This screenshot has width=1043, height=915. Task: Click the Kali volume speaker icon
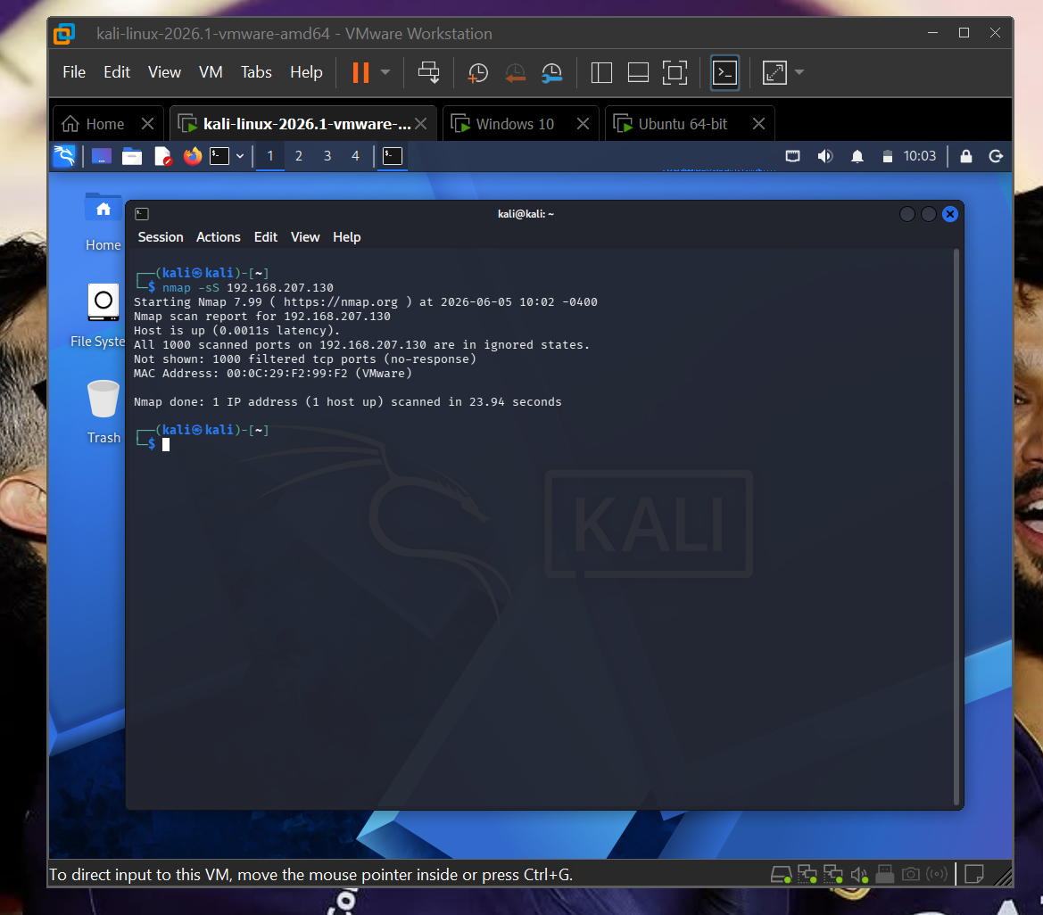point(824,156)
